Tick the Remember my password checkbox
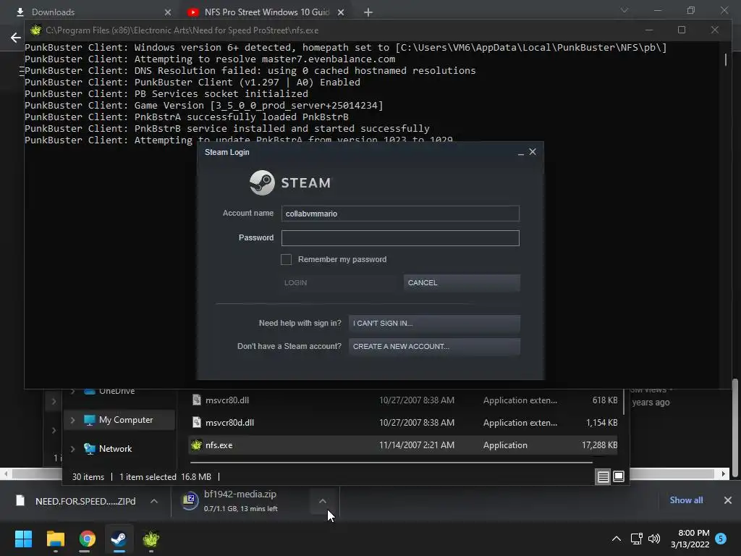Screen dimensions: 741x556 pos(286,259)
